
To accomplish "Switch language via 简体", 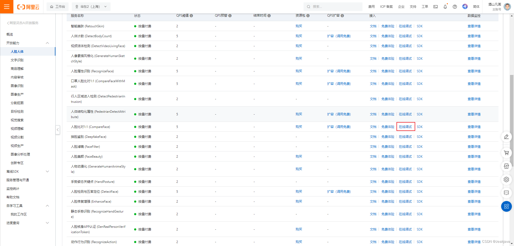I will click(476, 7).
